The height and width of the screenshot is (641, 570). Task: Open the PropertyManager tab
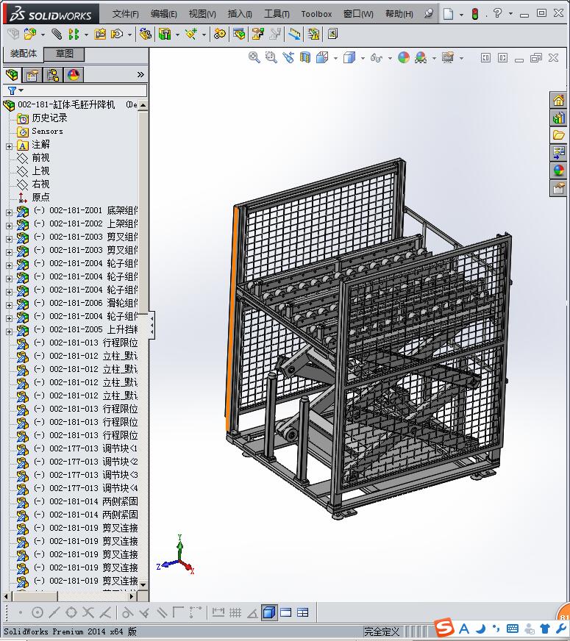(x=32, y=75)
